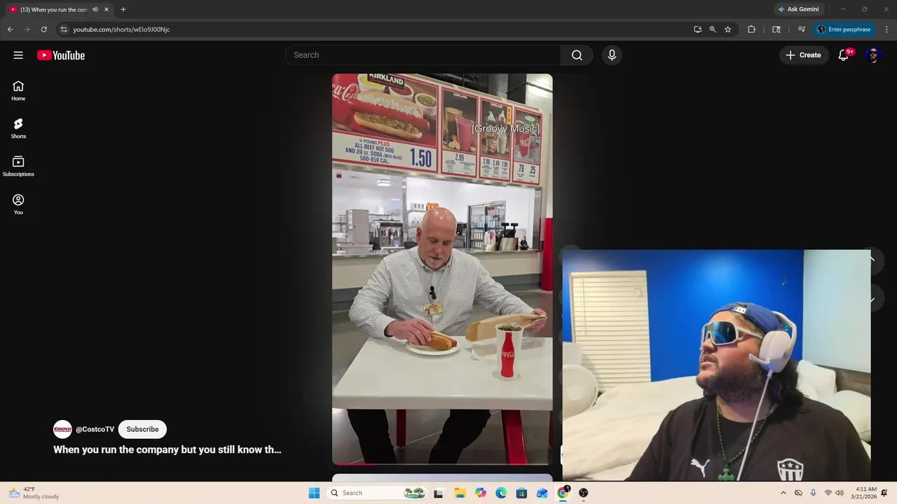Focus the YouTube search field

tap(423, 55)
